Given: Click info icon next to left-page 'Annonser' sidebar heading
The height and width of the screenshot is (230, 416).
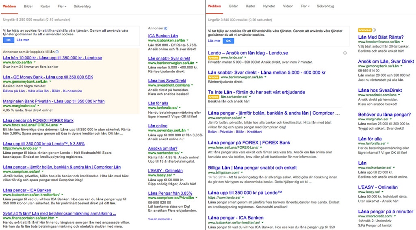Looking at the screenshot, I should [166, 28].
